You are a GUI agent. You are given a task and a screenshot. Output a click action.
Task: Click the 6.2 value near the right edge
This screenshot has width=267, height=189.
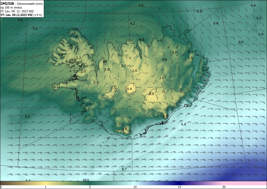[259, 18]
